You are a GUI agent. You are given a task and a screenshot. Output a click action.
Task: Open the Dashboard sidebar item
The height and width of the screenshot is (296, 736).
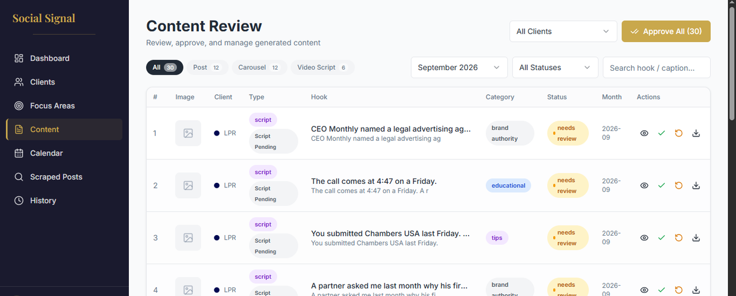(x=64, y=58)
